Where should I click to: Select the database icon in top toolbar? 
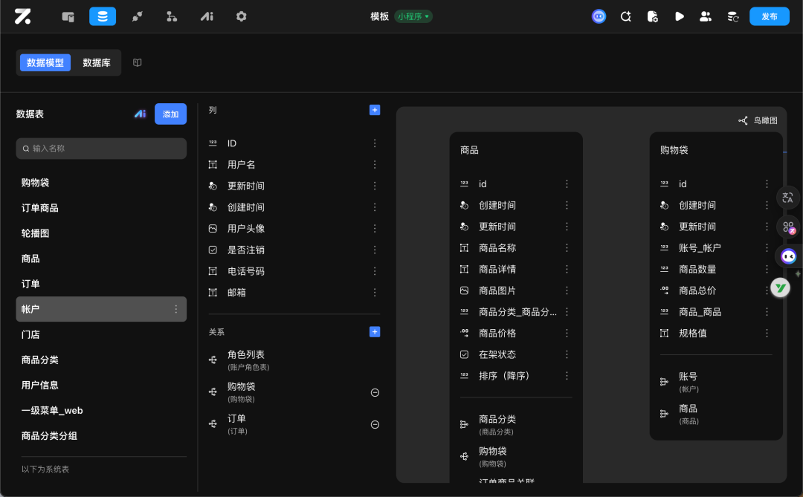[x=103, y=16]
